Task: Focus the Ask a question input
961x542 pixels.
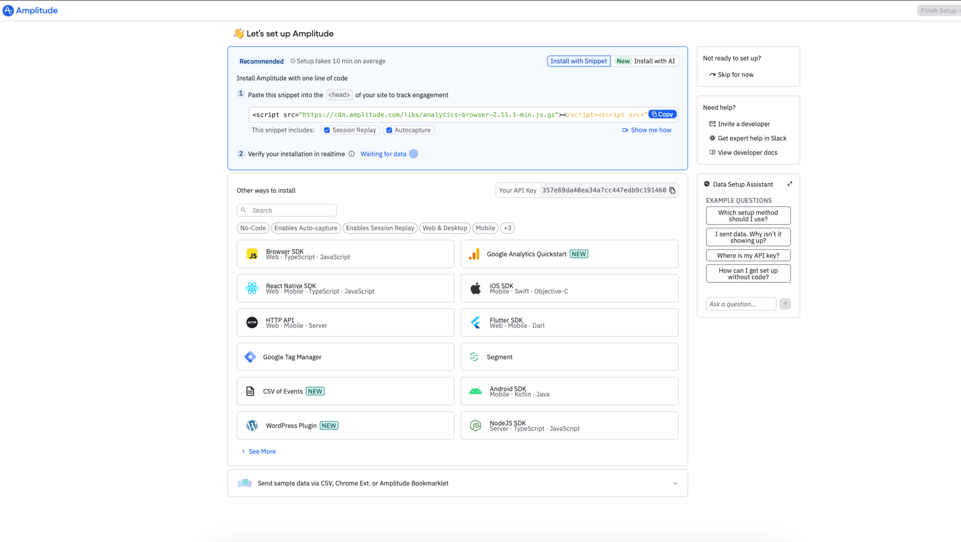Action: point(741,304)
